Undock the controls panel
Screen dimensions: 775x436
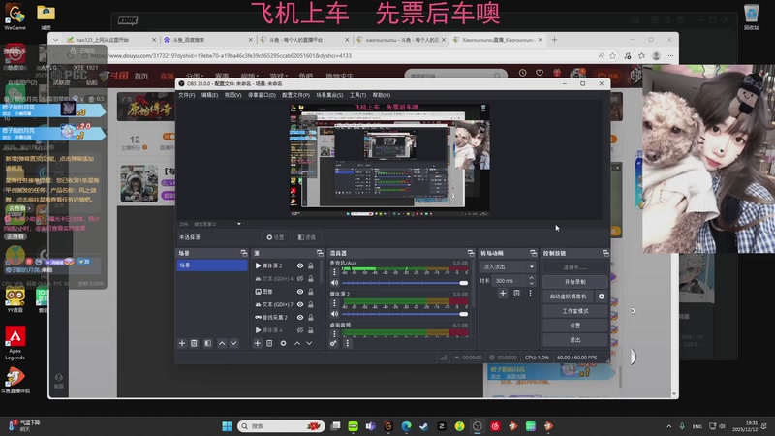coord(605,253)
